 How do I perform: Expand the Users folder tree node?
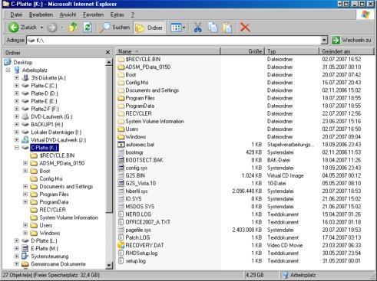[25, 225]
